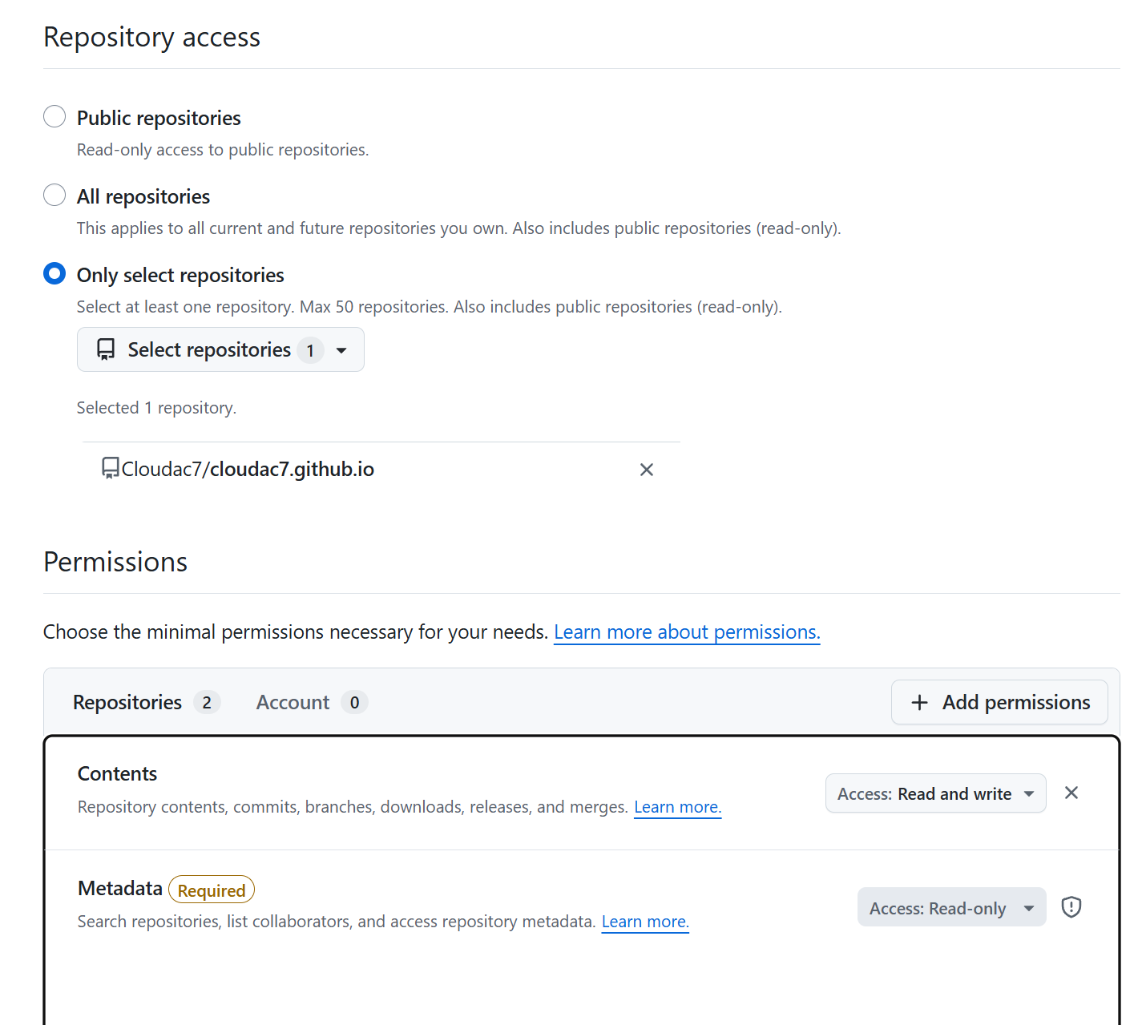Select the Only select repositories option
Image resolution: width=1142 pixels, height=1025 pixels.
54,273
